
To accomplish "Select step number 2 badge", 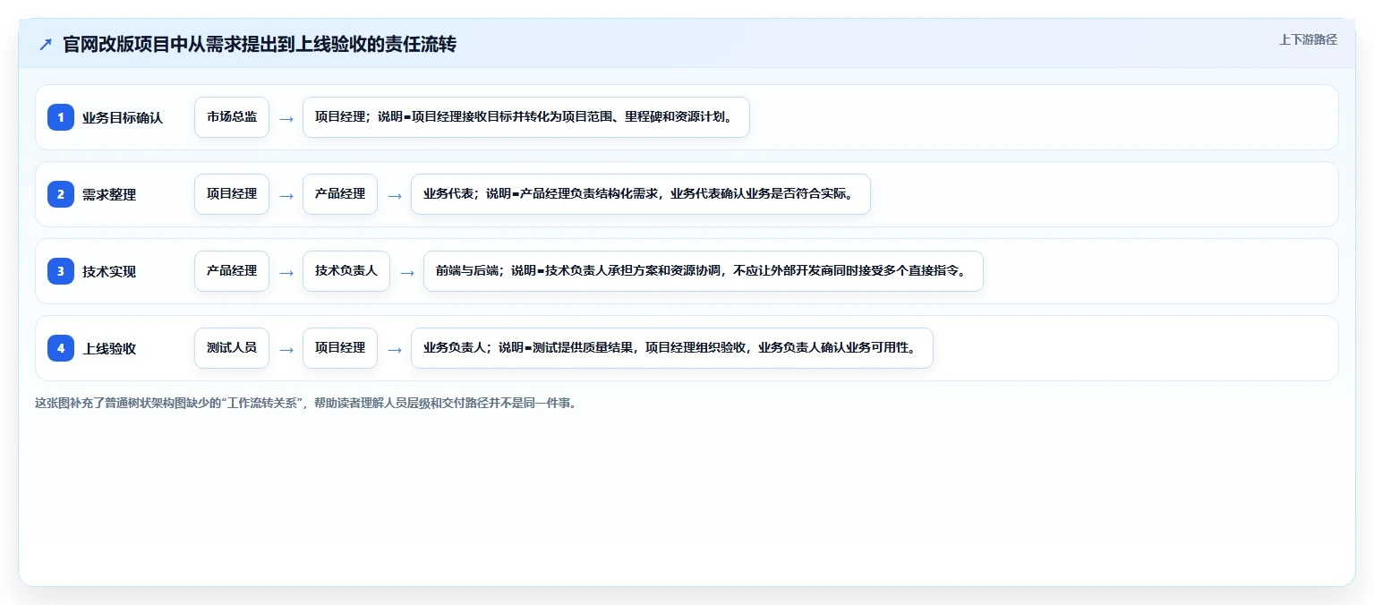I will click(61, 194).
